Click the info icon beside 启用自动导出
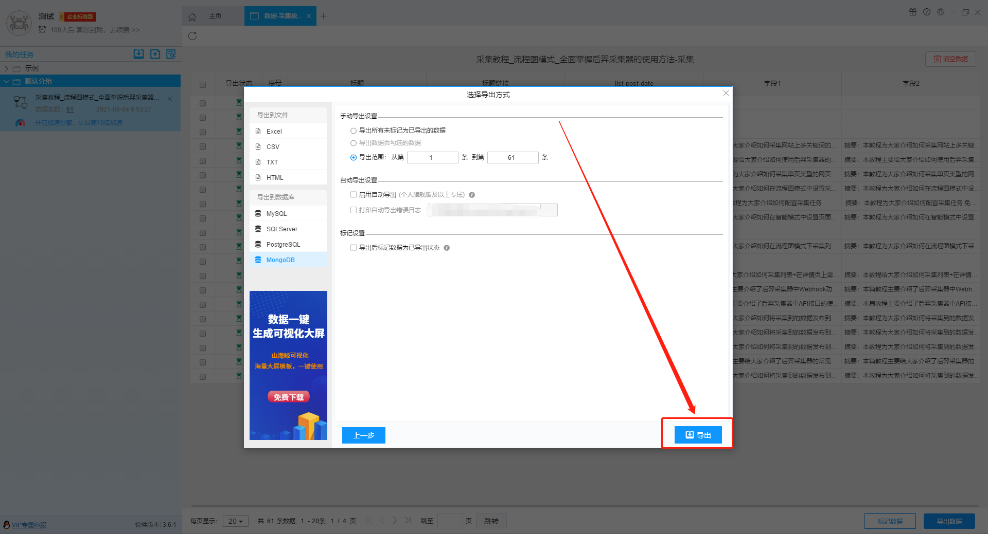This screenshot has width=988, height=534. point(472,195)
